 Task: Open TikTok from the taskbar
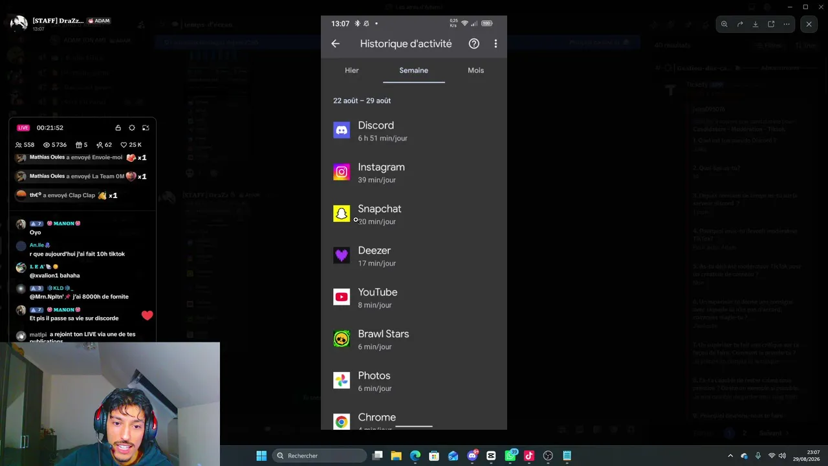[529, 456]
